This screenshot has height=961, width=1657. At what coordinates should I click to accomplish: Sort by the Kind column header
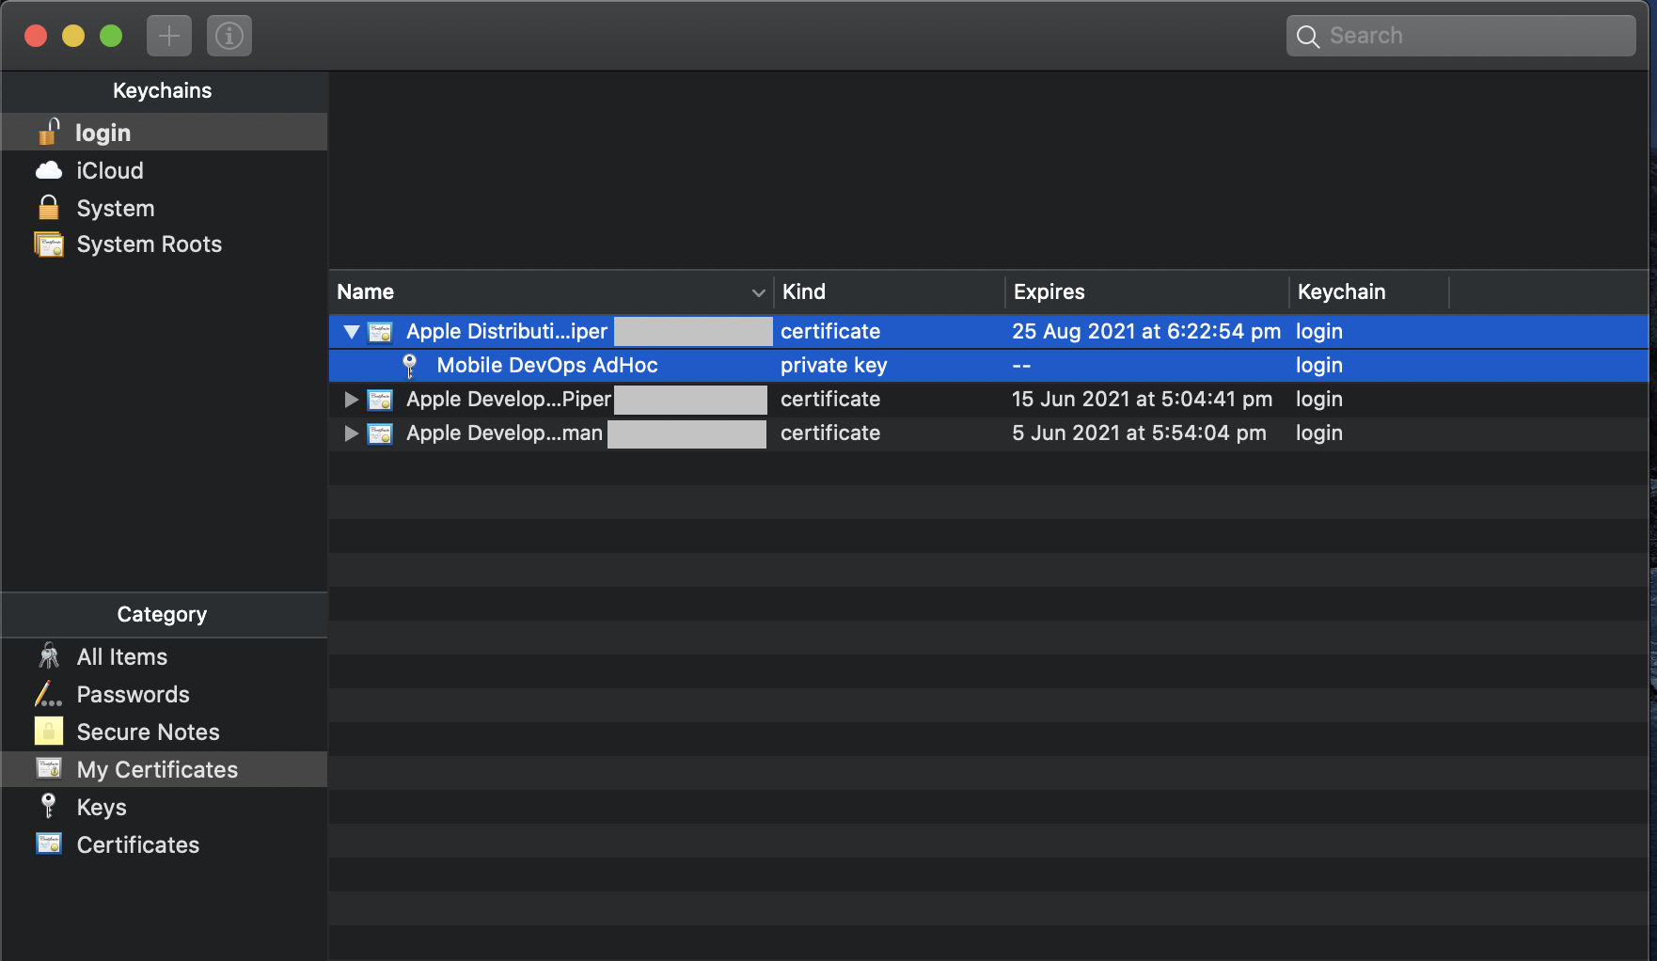pyautogui.click(x=890, y=292)
